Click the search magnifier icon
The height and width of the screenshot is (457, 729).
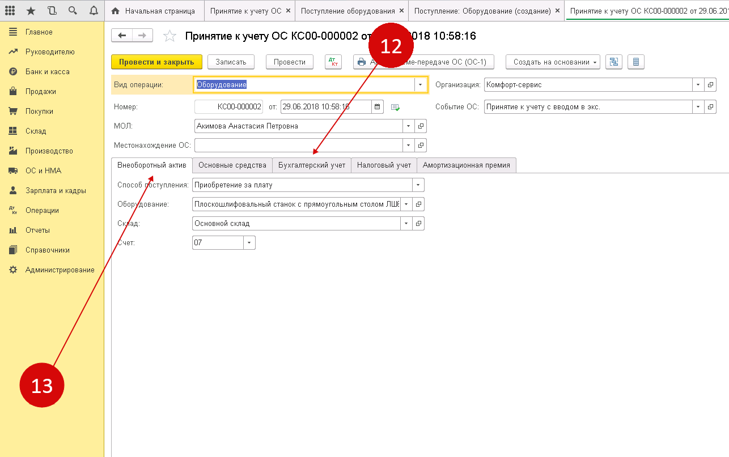coord(73,11)
